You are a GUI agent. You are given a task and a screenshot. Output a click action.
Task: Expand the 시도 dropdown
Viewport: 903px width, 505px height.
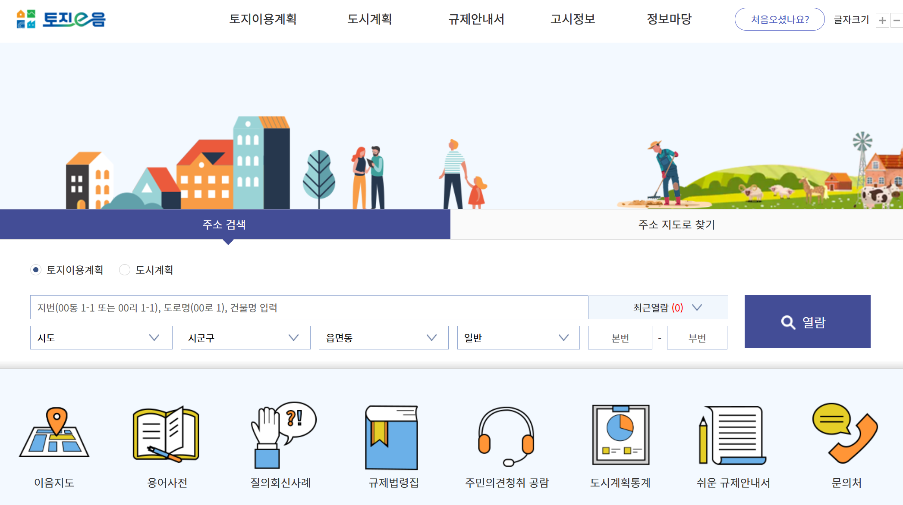[x=101, y=337]
